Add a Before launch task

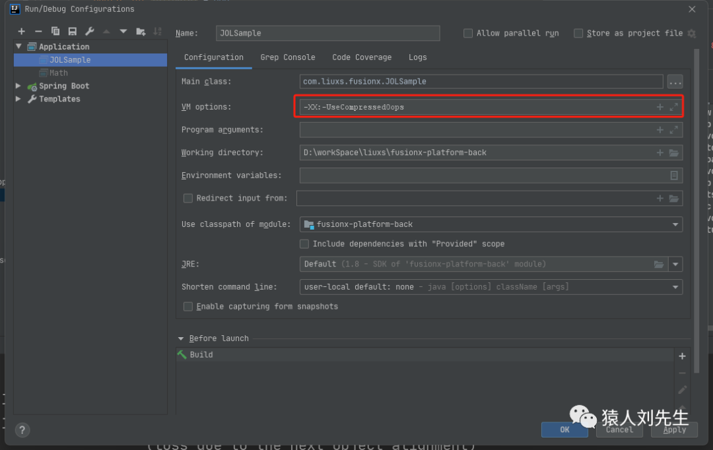point(682,356)
